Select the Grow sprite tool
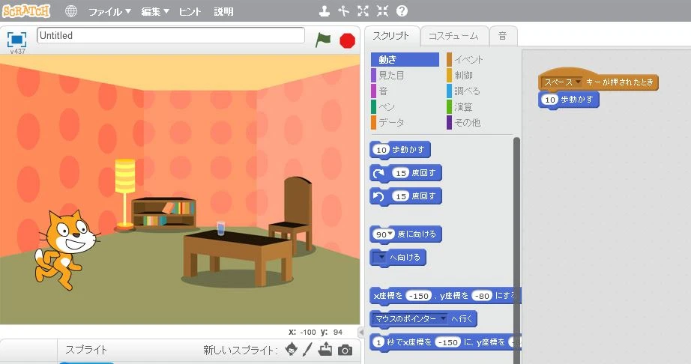The image size is (691, 364). click(x=363, y=11)
